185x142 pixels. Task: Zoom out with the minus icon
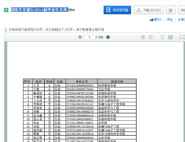151,37
